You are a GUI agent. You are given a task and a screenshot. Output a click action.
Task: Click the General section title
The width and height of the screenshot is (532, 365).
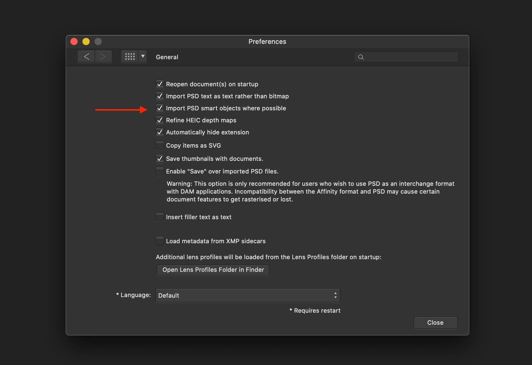167,57
